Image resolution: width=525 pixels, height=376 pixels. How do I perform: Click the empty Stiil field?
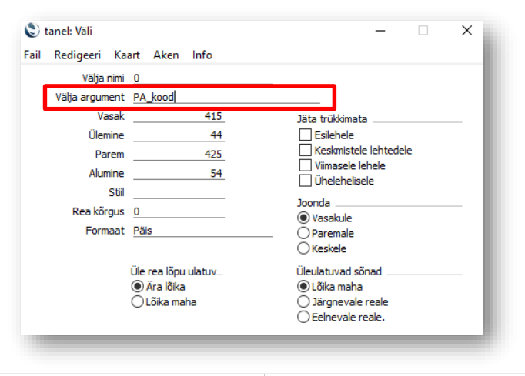pos(179,193)
